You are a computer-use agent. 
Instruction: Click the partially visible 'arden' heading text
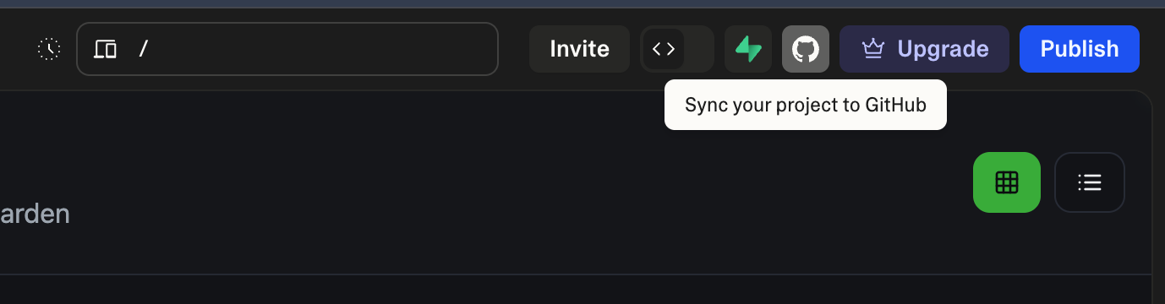click(x=35, y=214)
